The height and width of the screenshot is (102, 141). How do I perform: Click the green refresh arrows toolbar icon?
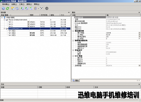click(x=8, y=8)
